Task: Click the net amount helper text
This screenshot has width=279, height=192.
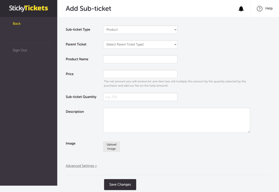Action: point(175,83)
